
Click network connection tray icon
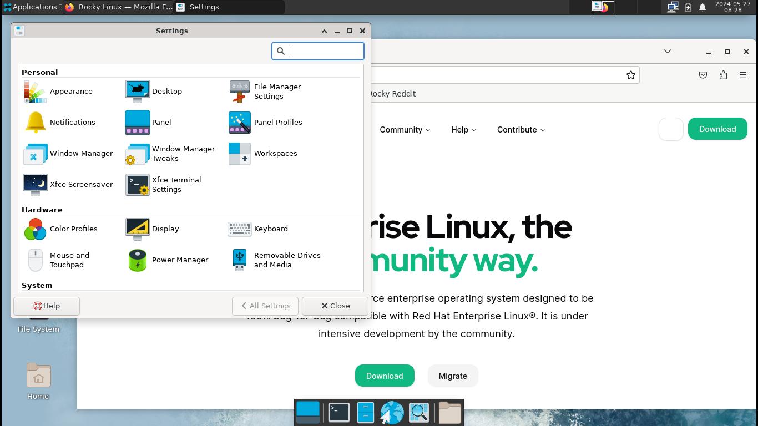pyautogui.click(x=673, y=7)
